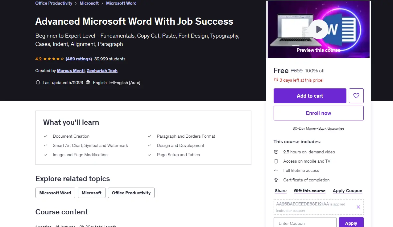Click the 'Free' price label
Viewport: 393px width, 227px height.
281,71
